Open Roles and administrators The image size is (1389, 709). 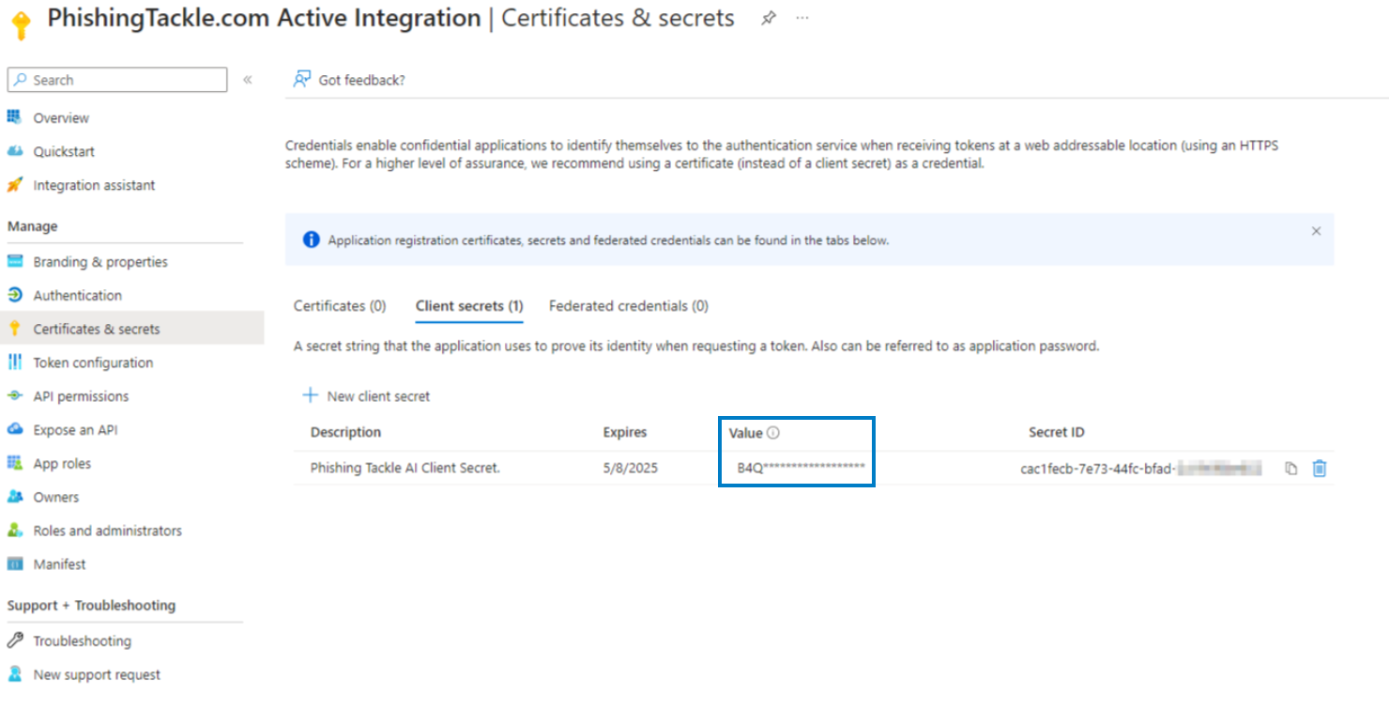click(108, 531)
